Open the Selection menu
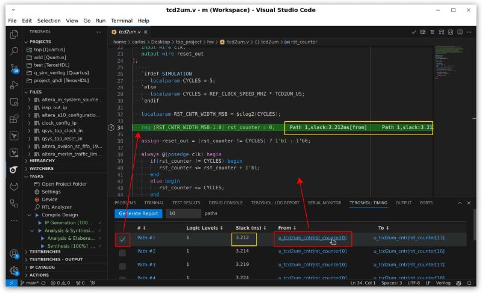 tap(49, 20)
